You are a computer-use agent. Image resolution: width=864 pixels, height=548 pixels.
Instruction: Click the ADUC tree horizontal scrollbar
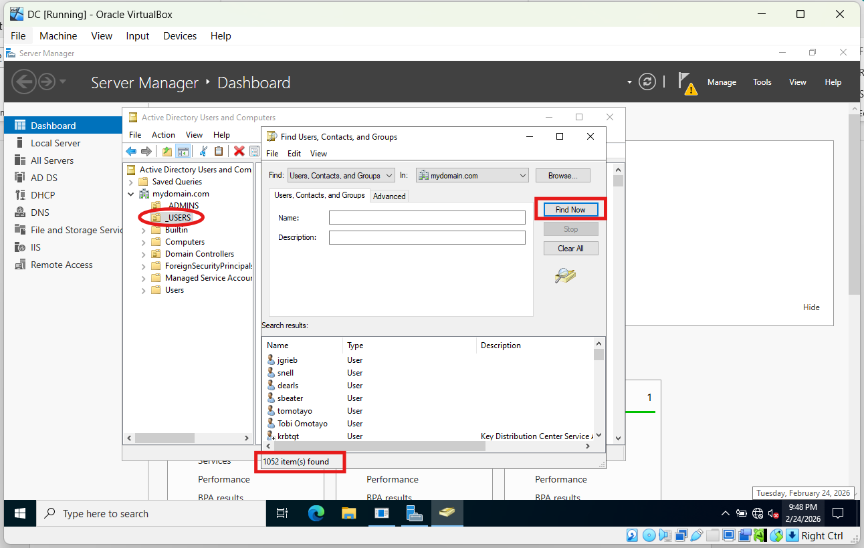[x=188, y=438]
